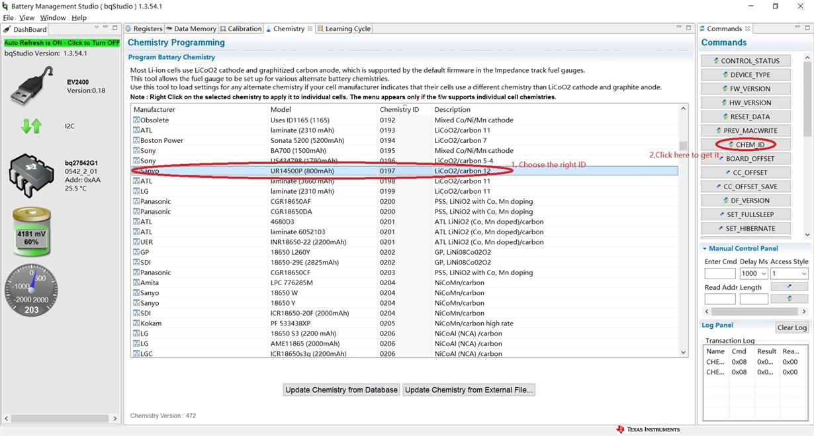Click the EV2400 USB adapter icon
Image resolution: width=814 pixels, height=436 pixels.
(31, 86)
